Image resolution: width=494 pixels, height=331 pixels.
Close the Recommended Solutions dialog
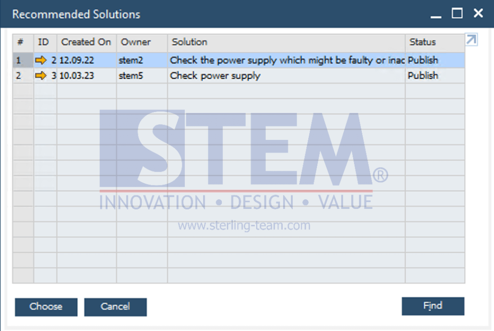point(478,14)
